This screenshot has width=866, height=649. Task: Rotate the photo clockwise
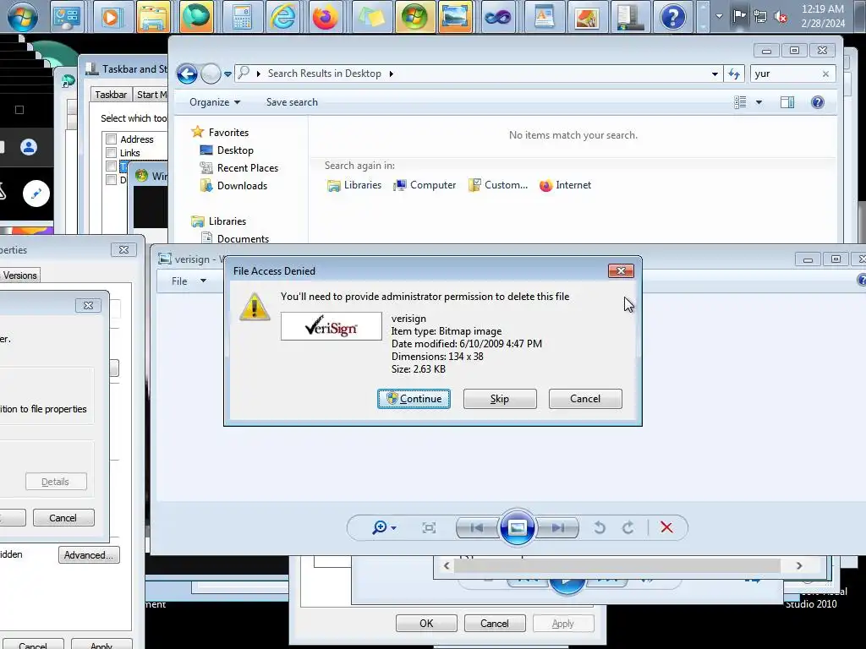(x=628, y=528)
